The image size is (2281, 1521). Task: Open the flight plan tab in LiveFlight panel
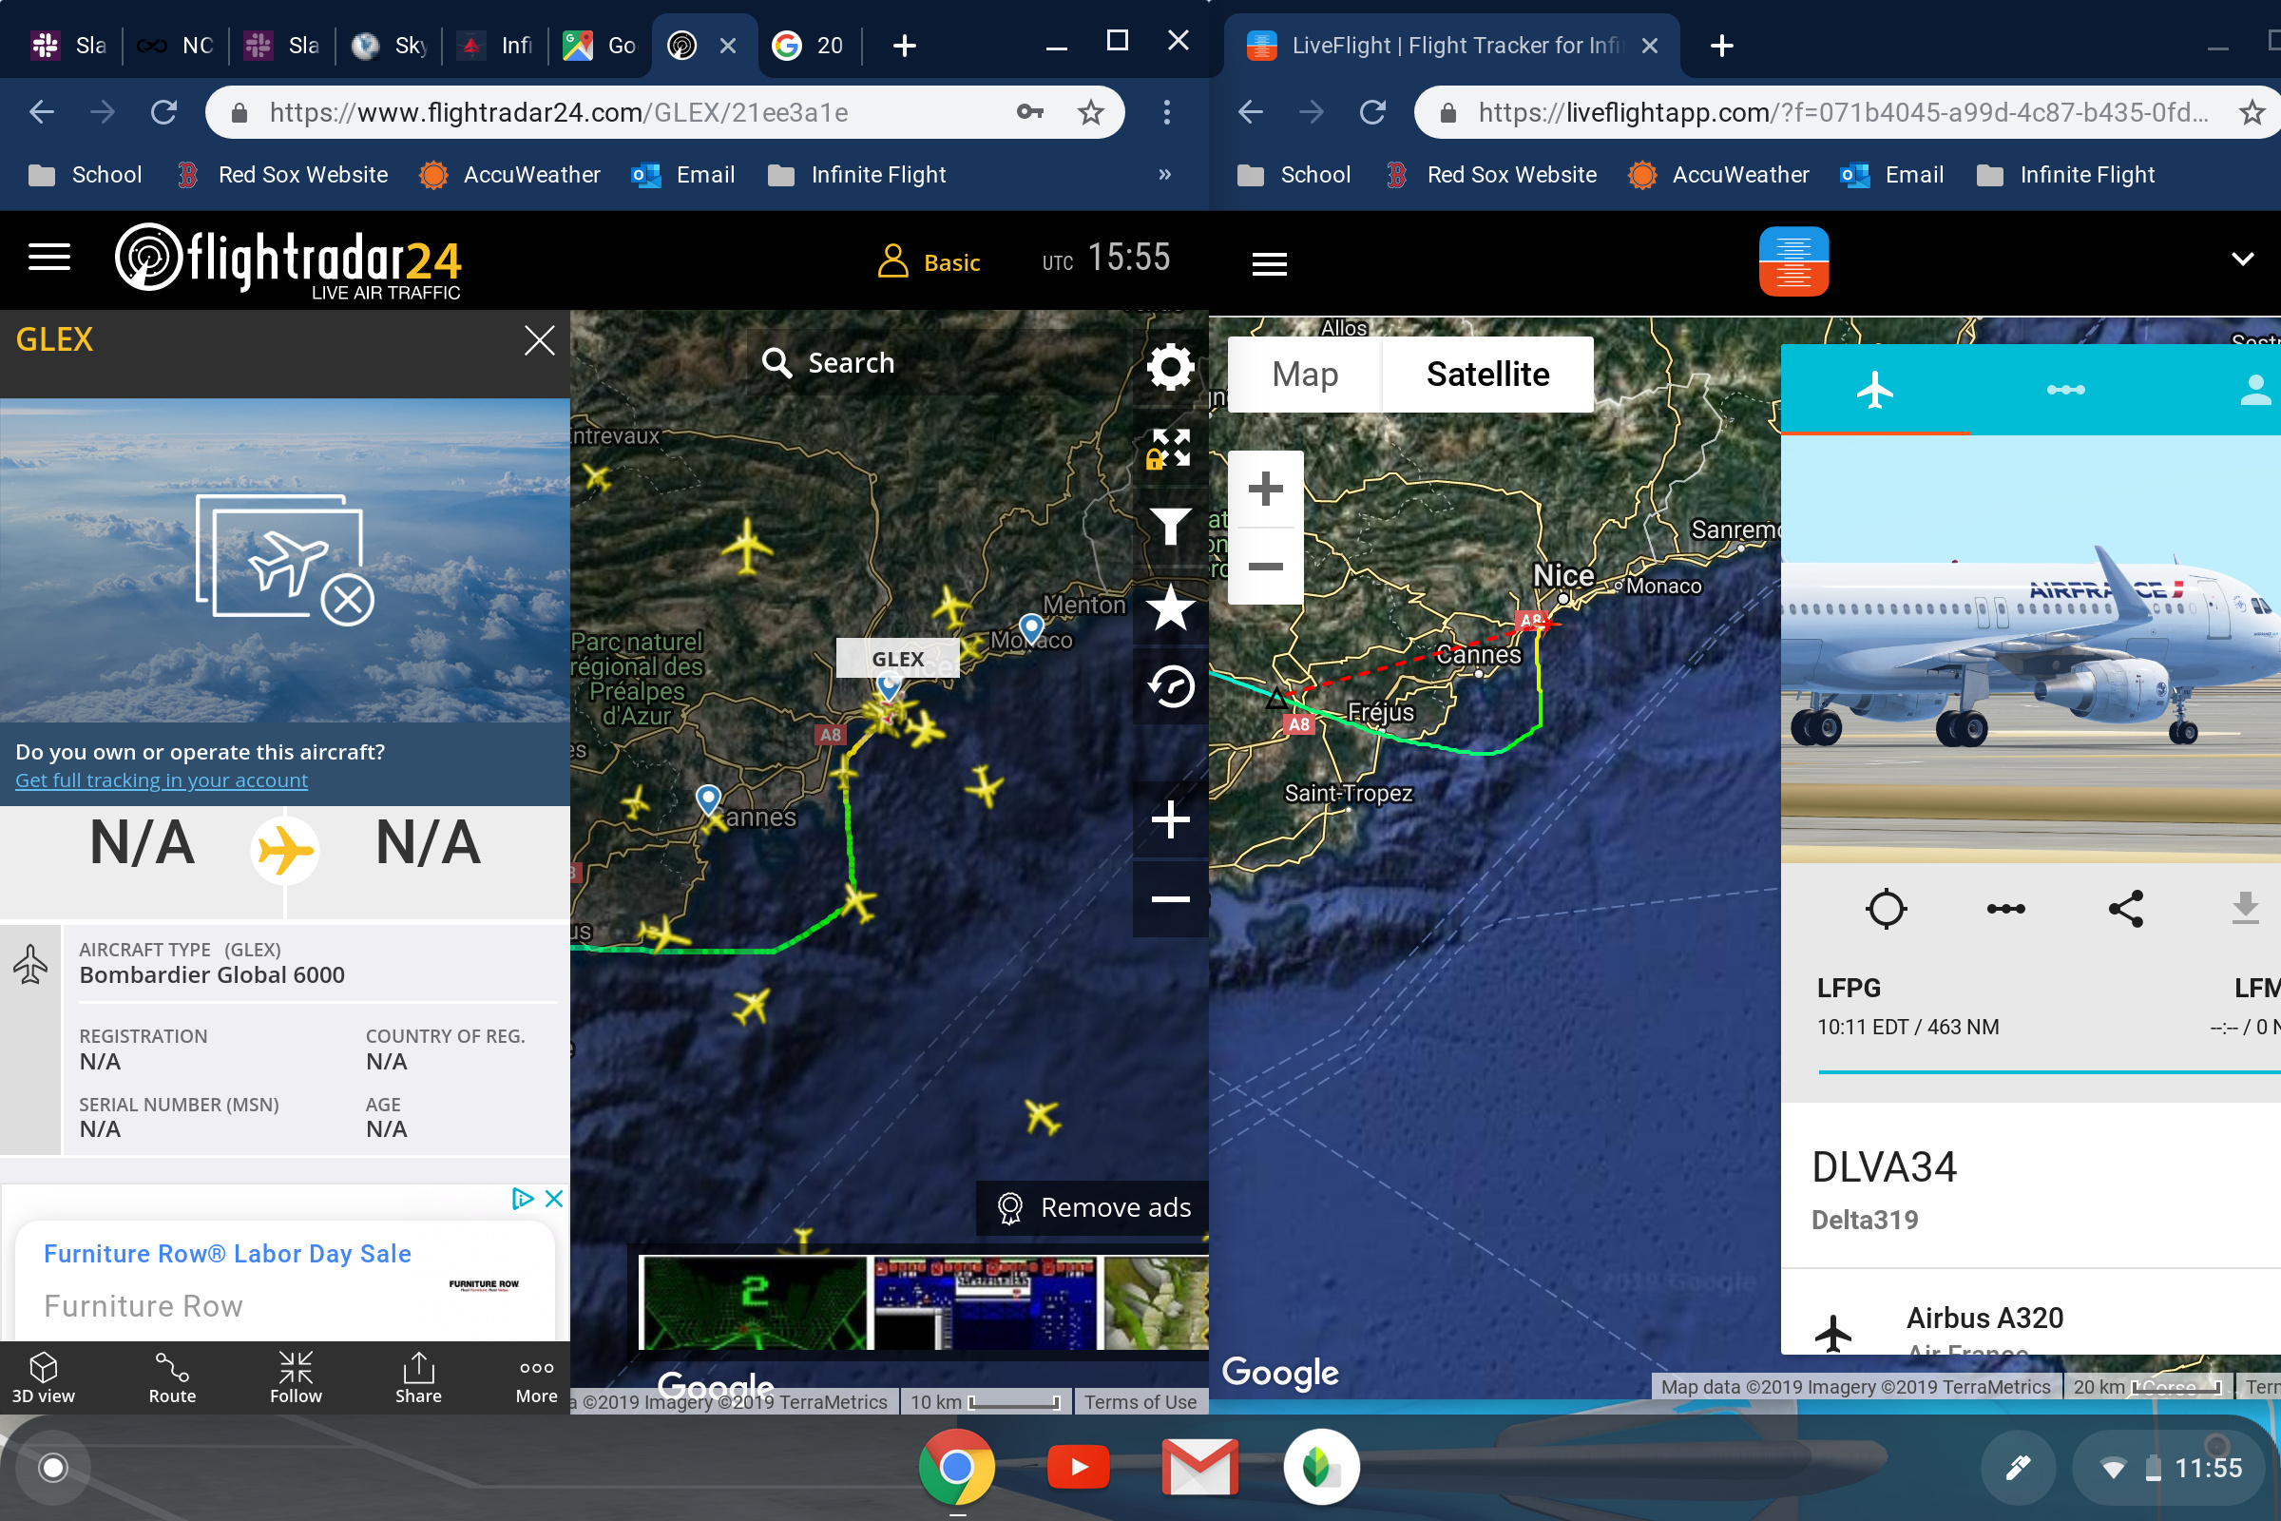tap(2064, 390)
